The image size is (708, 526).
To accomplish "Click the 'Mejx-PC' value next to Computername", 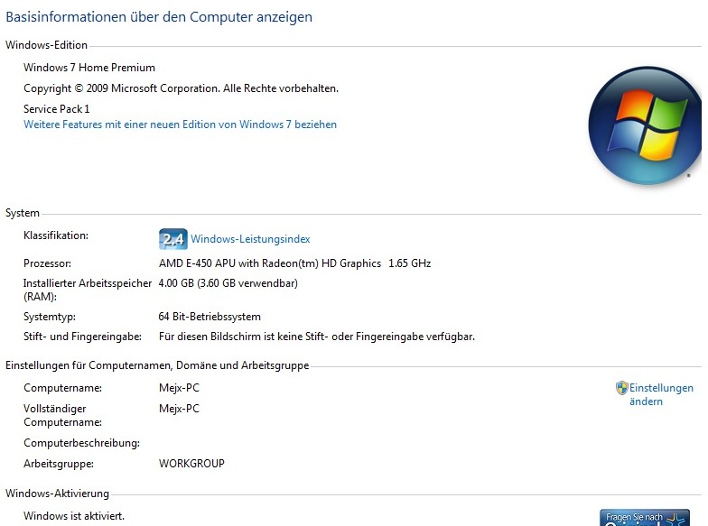I will coord(179,388).
